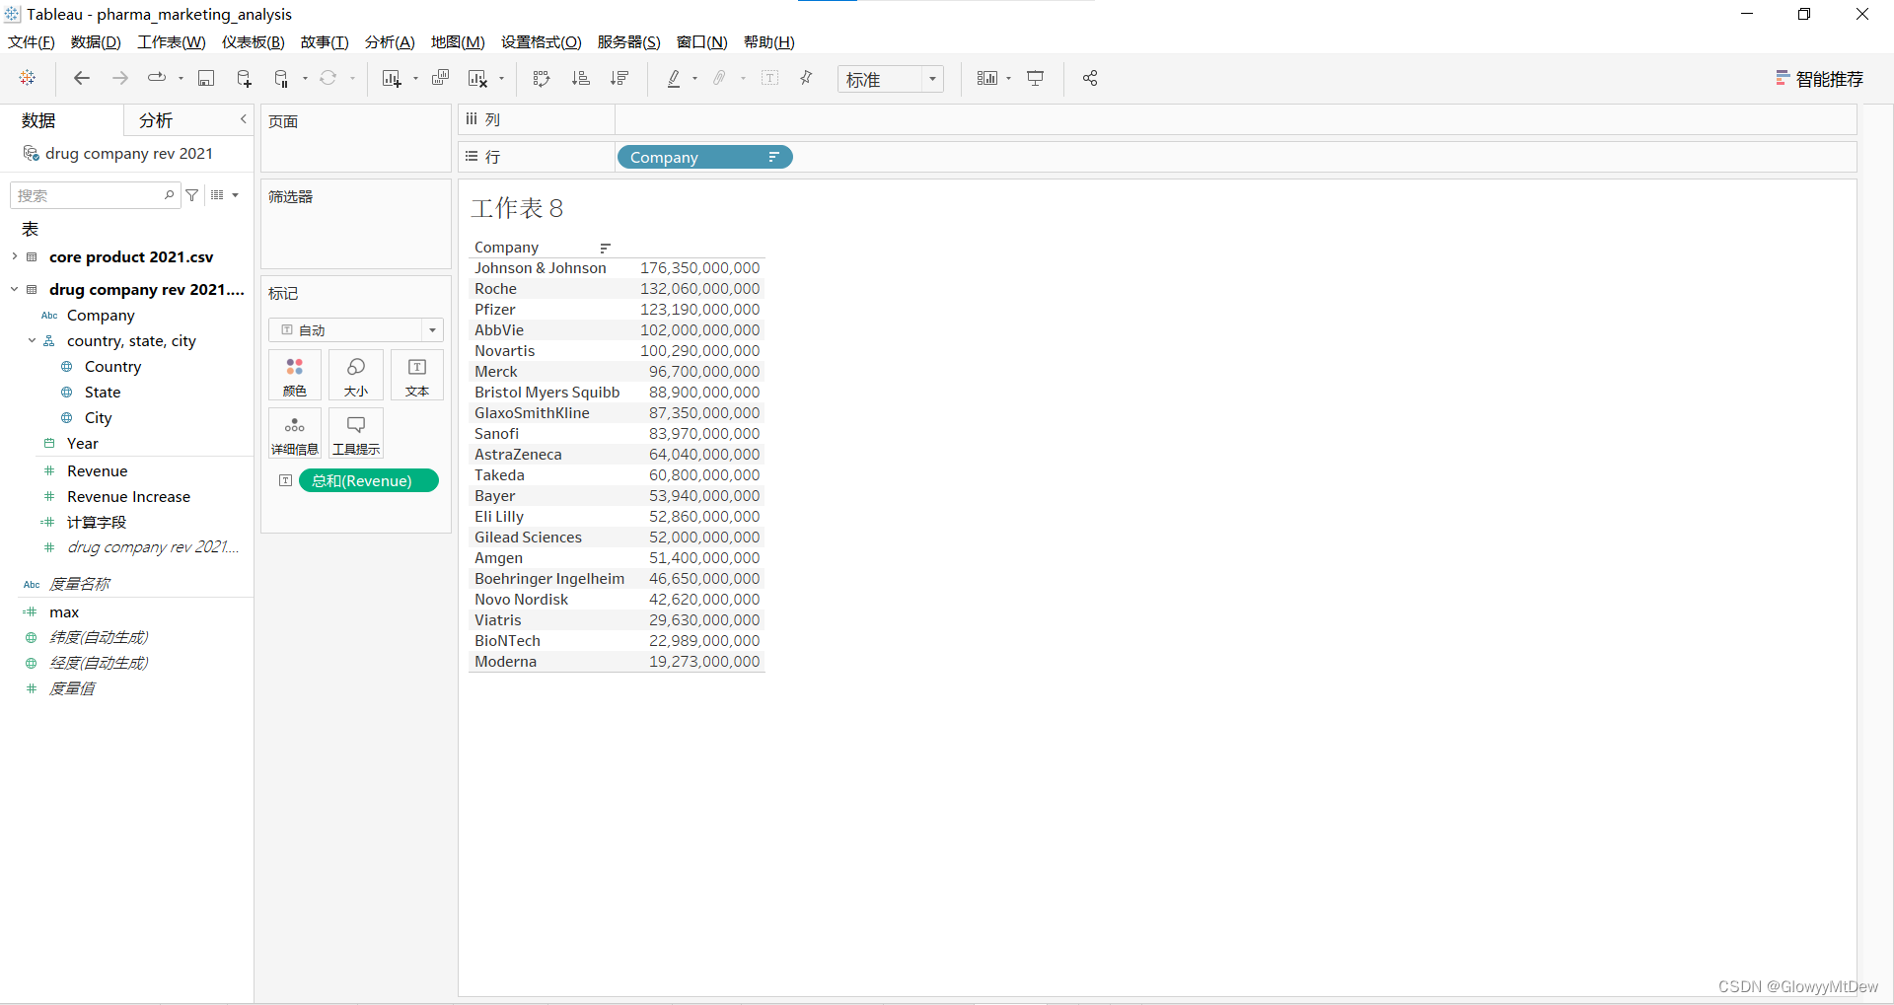Click the Johnson & Johnson row label

tap(541, 268)
